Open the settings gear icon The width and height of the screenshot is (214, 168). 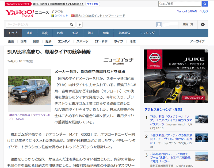point(203,24)
